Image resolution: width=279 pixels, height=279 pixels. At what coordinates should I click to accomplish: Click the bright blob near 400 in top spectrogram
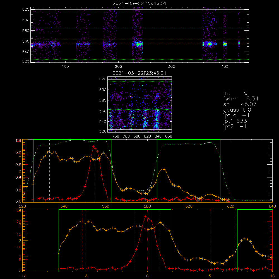coord(225,44)
